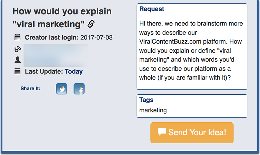Click the user profile silhouette icon
This screenshot has width=260, height=155.
pos(17,59)
